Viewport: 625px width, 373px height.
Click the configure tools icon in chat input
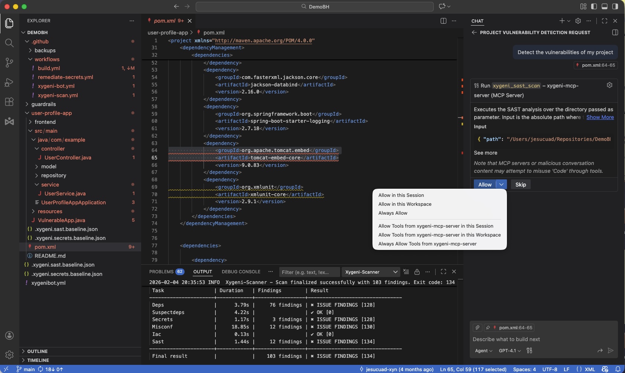[x=530, y=350]
